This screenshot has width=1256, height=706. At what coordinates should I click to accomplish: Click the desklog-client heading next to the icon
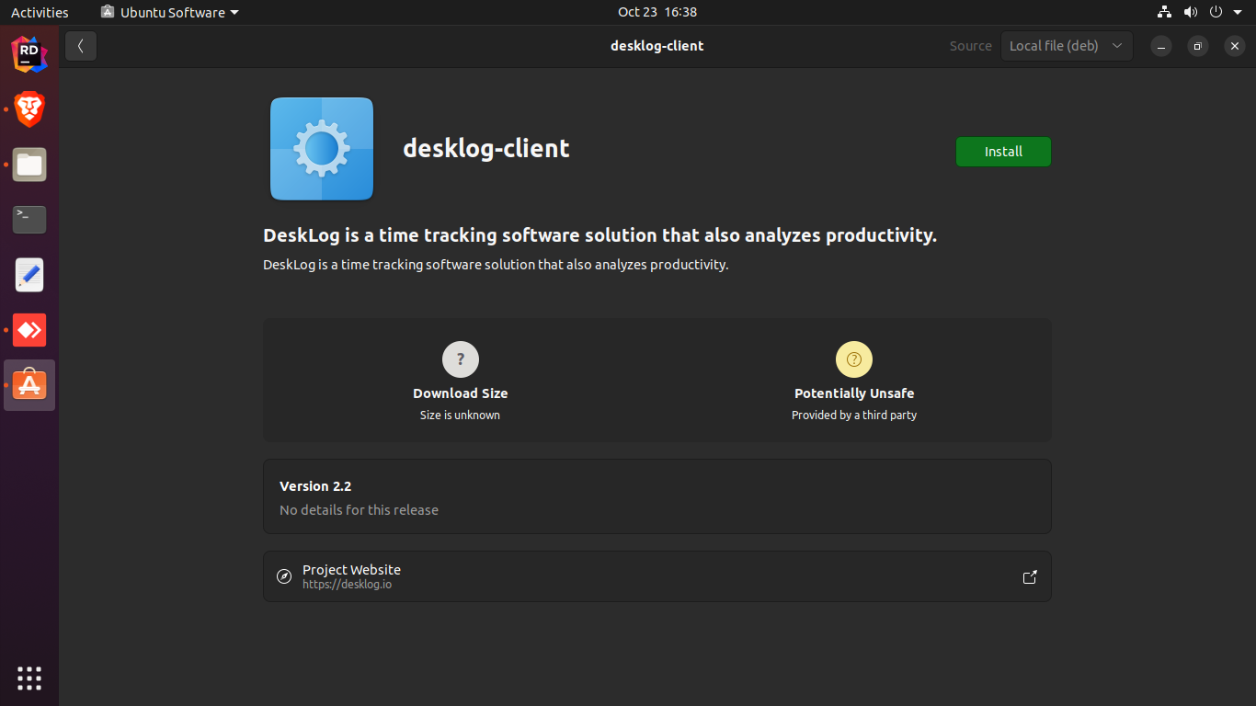coord(486,149)
